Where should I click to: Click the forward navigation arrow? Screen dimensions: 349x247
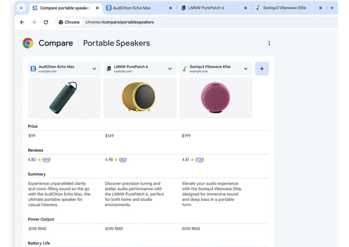click(x=34, y=22)
